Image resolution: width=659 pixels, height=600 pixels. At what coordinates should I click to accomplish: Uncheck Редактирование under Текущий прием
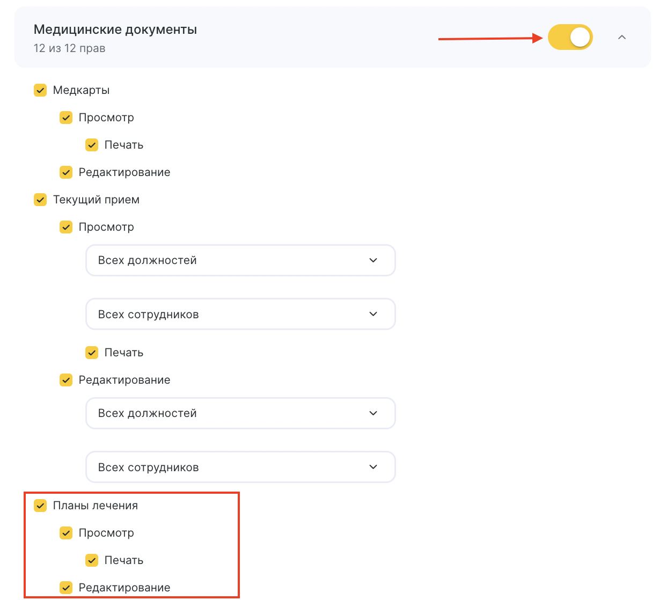66,380
